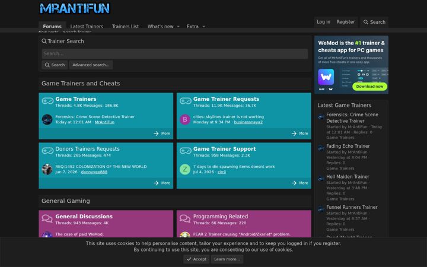Open Fading Echo Trainer in sidebar
Screen dimensions: 427x267
[348, 146]
